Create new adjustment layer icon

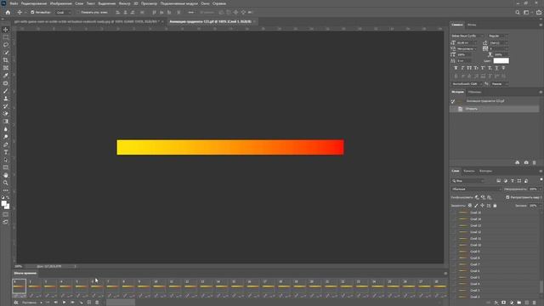click(512, 303)
